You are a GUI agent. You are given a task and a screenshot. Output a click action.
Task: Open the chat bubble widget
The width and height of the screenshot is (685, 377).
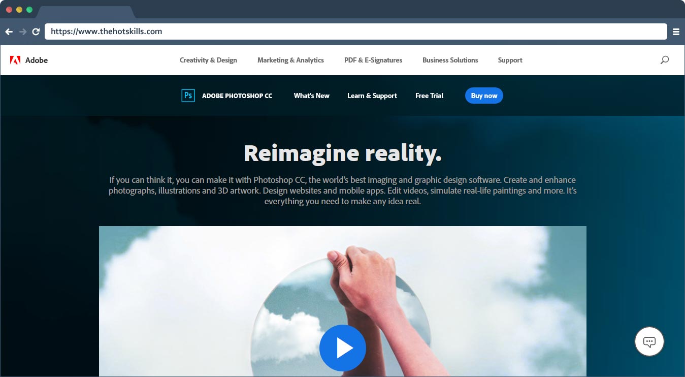(649, 341)
